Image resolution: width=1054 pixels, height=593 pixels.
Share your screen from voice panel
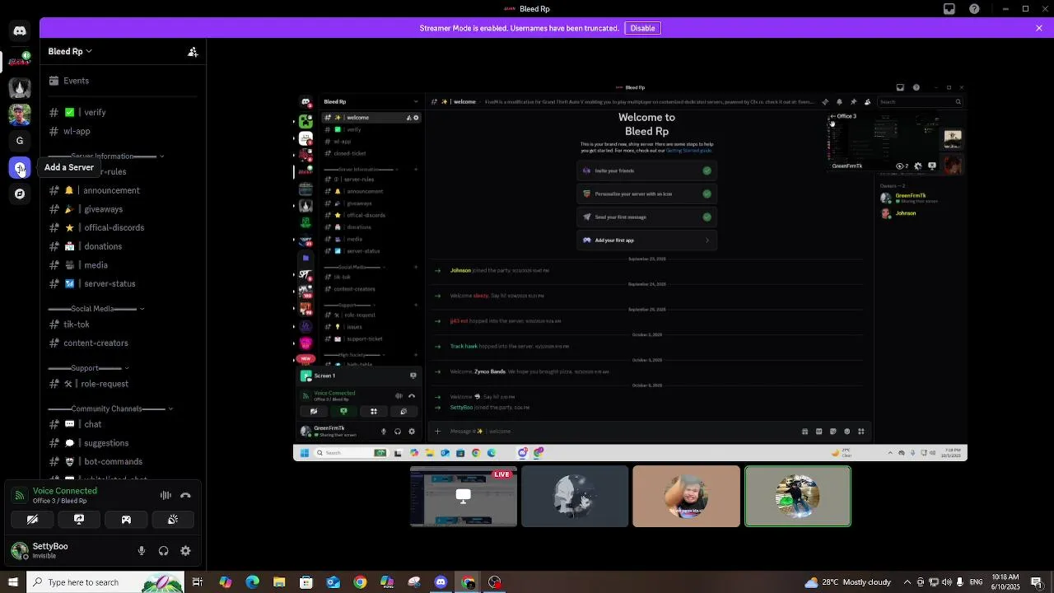[x=79, y=520]
